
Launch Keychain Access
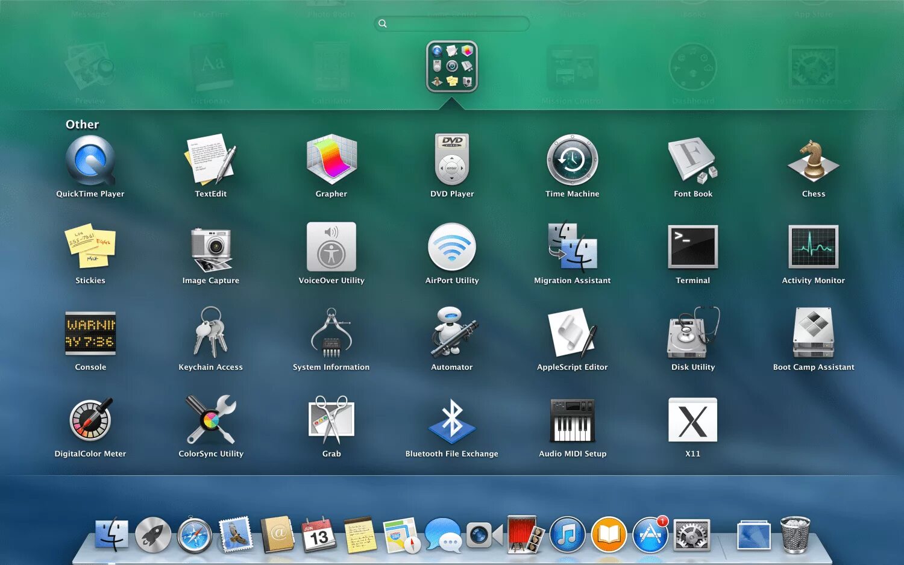[x=211, y=332]
